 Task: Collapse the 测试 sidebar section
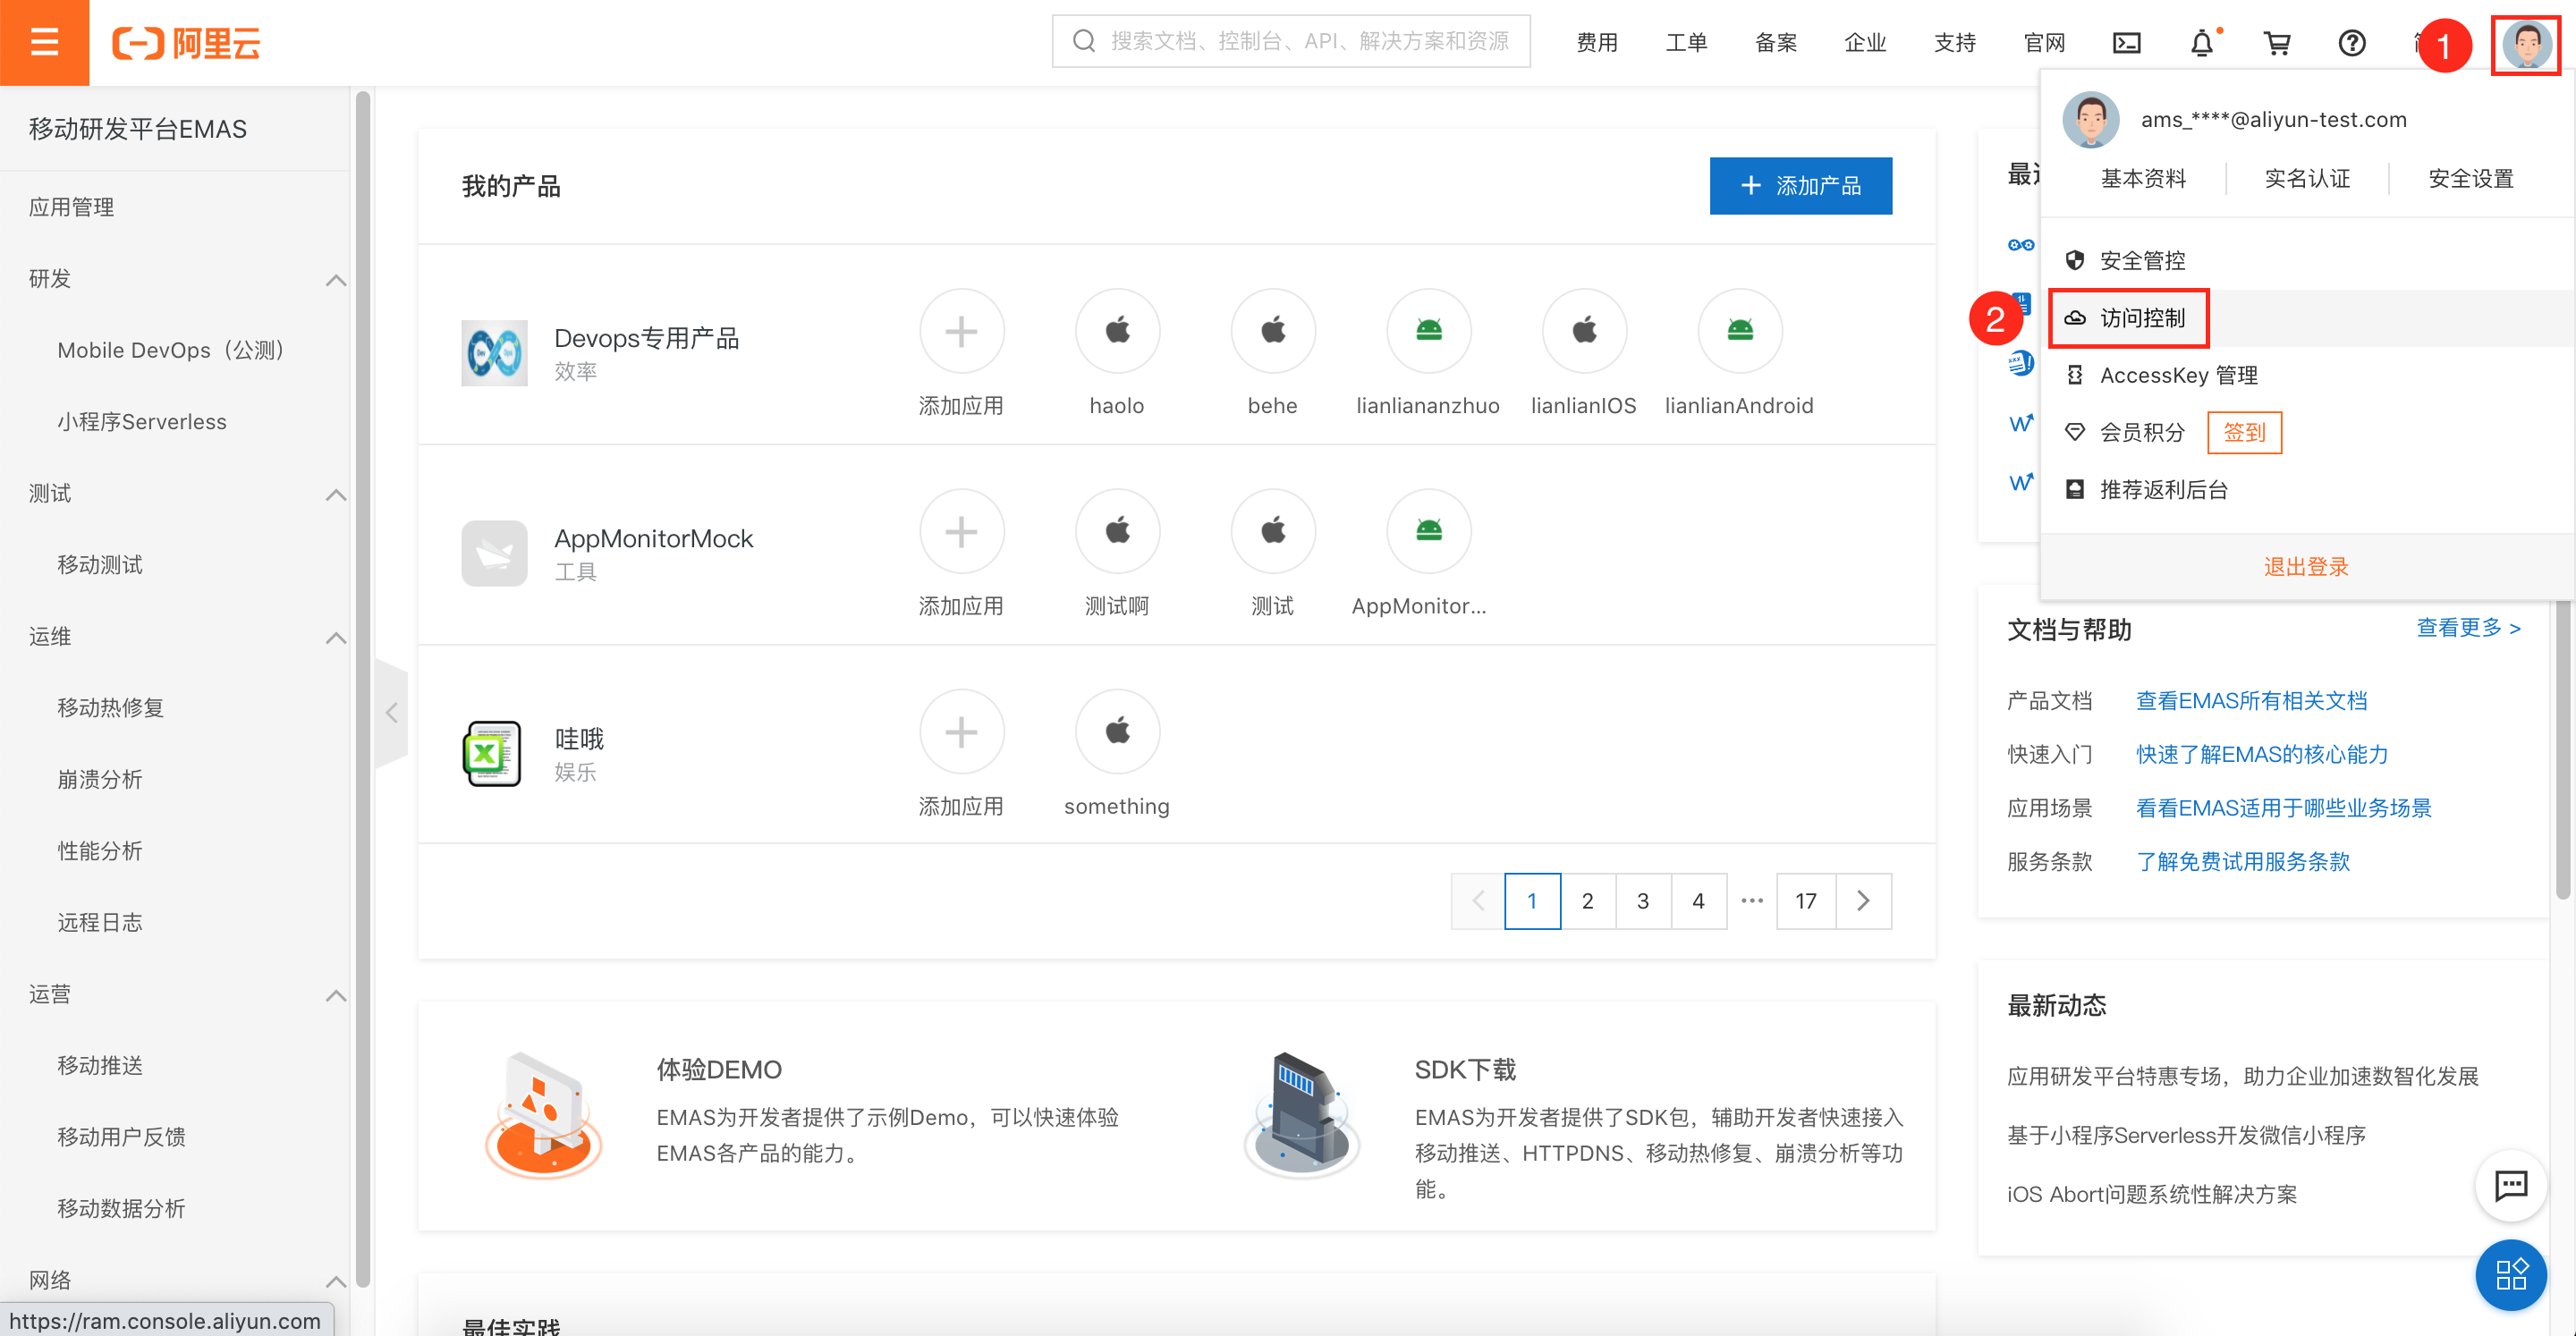(336, 495)
